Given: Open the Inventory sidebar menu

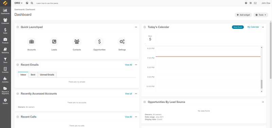Looking at the screenshot, I should point(5,70).
